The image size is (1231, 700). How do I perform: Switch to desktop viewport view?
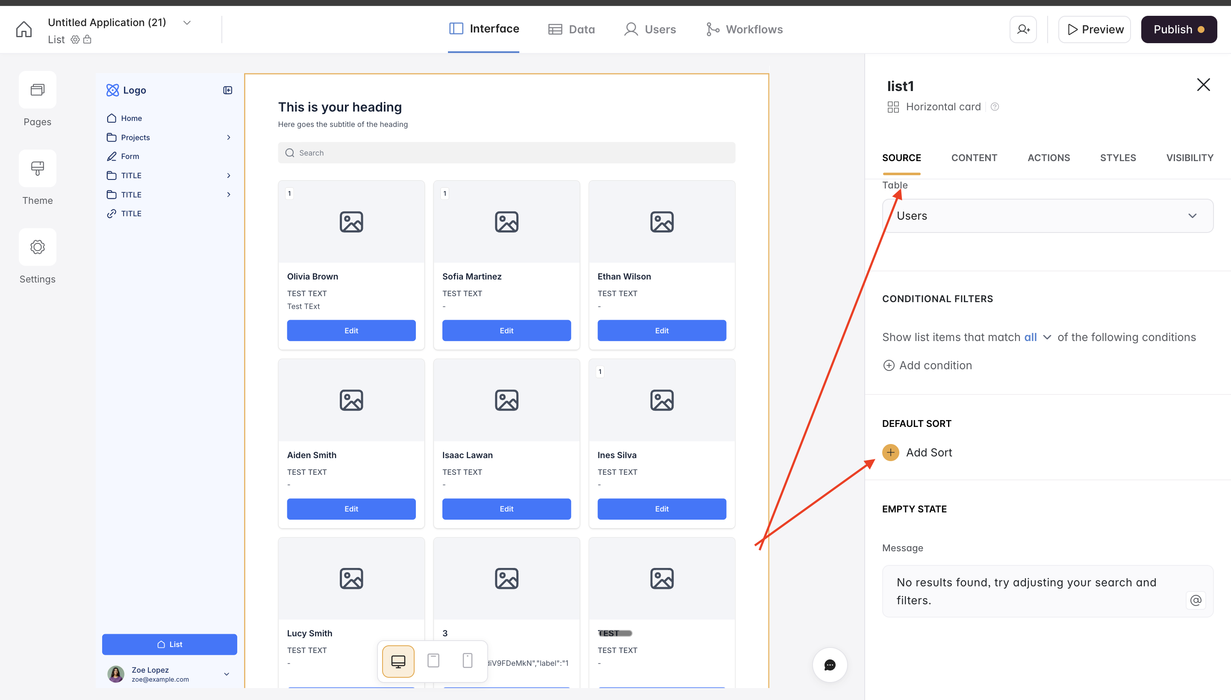(x=398, y=661)
